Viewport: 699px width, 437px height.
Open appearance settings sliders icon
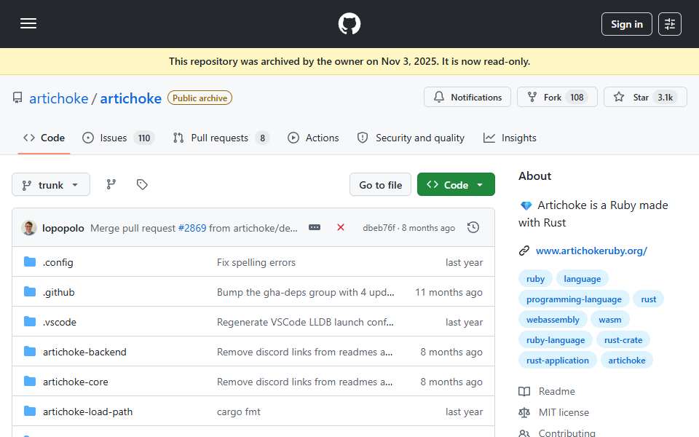(669, 24)
